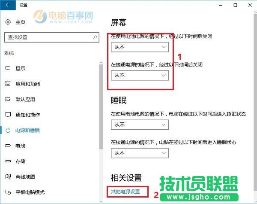Go to Home (主页) settings page
The width and height of the screenshot is (257, 204).
(20, 22)
